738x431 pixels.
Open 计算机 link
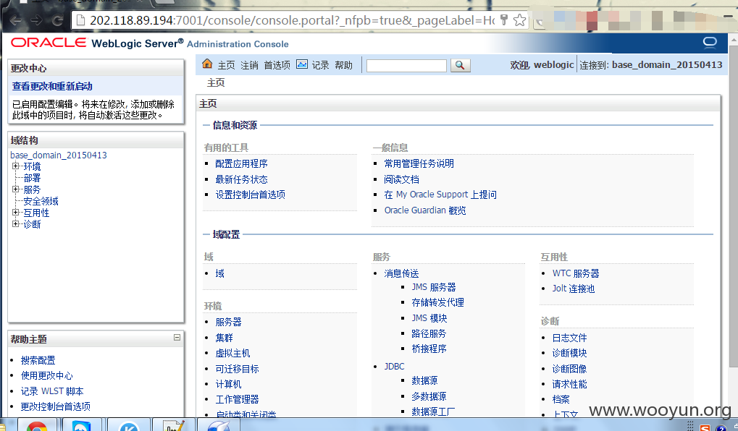point(228,384)
